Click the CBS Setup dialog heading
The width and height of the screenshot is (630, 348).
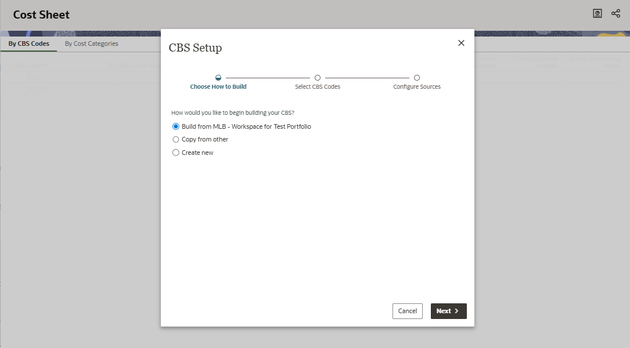point(195,48)
